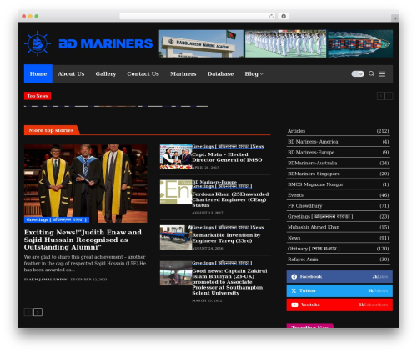Open the About Us page
The width and height of the screenshot is (417, 353).
click(x=71, y=73)
